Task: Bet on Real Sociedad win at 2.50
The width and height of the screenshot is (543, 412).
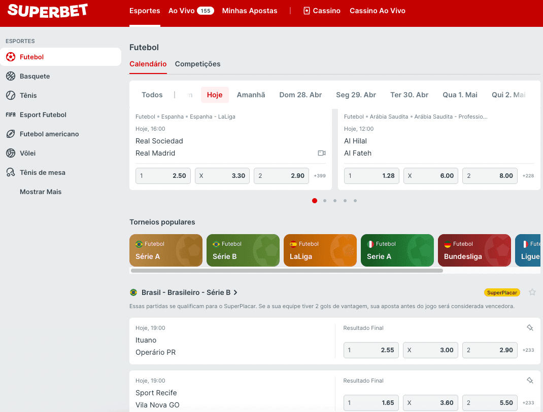Action: pos(163,176)
